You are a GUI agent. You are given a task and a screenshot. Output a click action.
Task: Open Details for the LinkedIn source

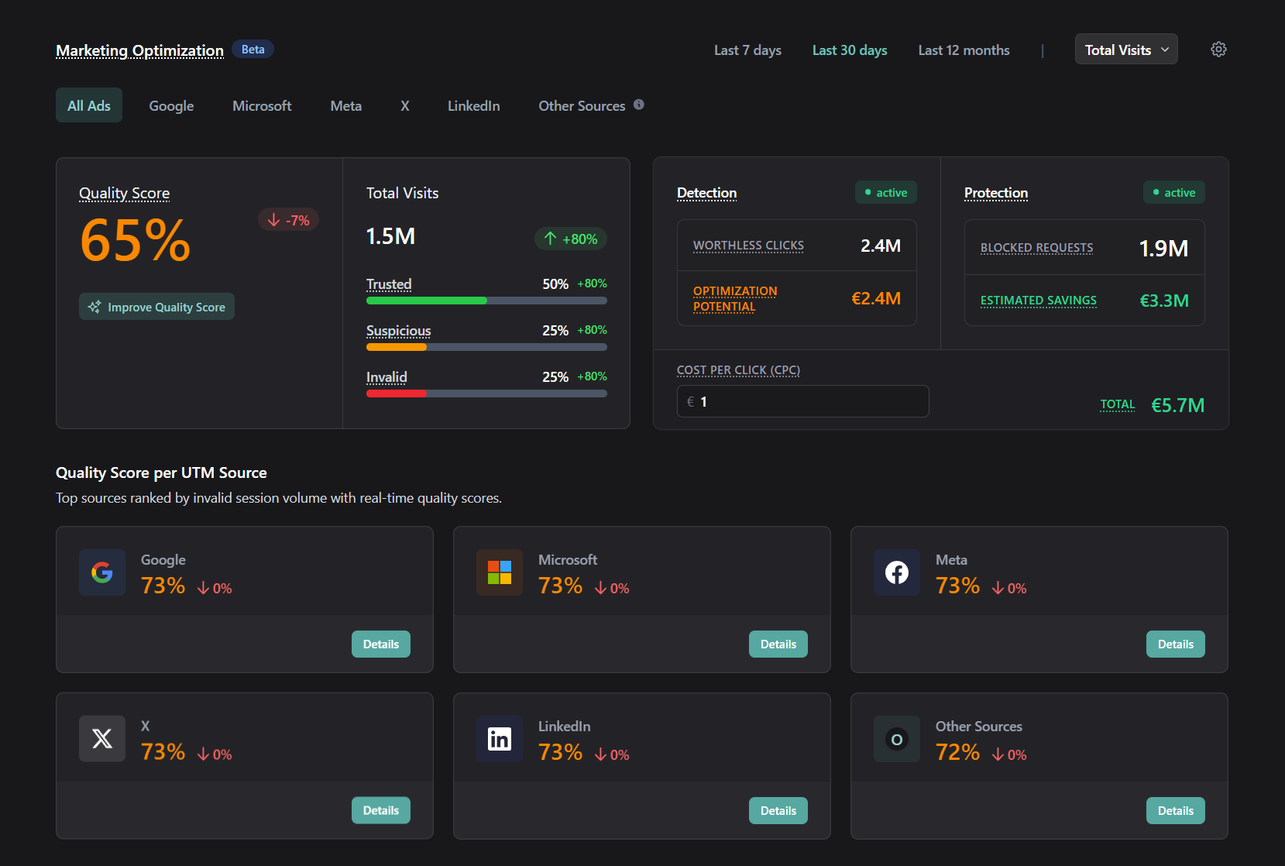[x=778, y=810]
